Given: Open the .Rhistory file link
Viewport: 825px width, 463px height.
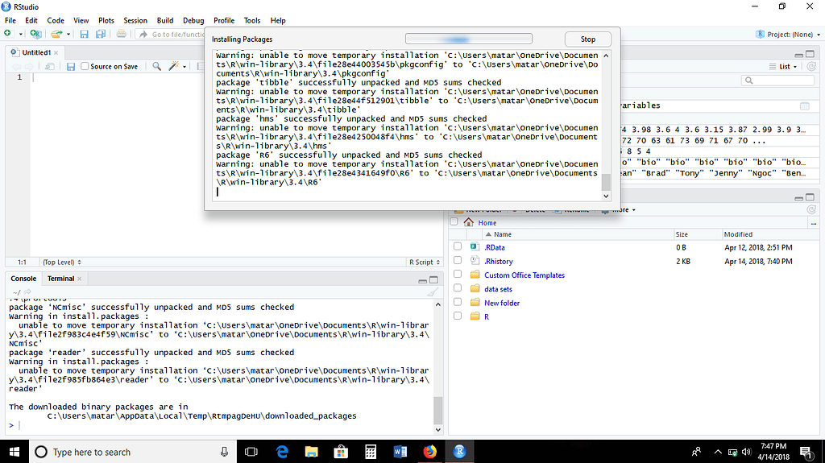Looking at the screenshot, I should [x=498, y=261].
